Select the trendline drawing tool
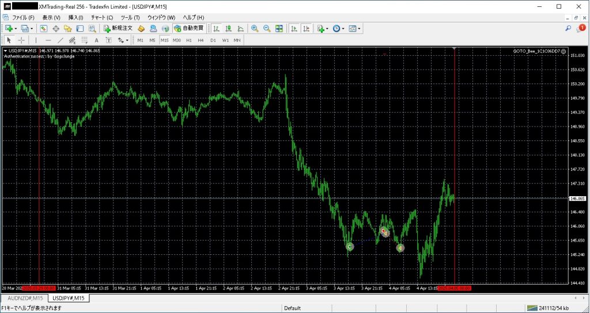The height and width of the screenshot is (313, 590). click(x=60, y=40)
